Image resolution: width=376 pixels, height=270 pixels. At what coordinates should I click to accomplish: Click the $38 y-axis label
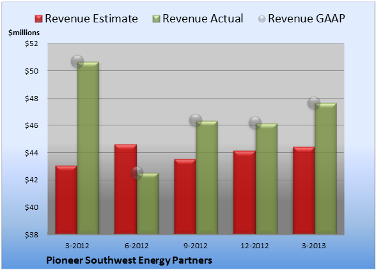(x=31, y=234)
